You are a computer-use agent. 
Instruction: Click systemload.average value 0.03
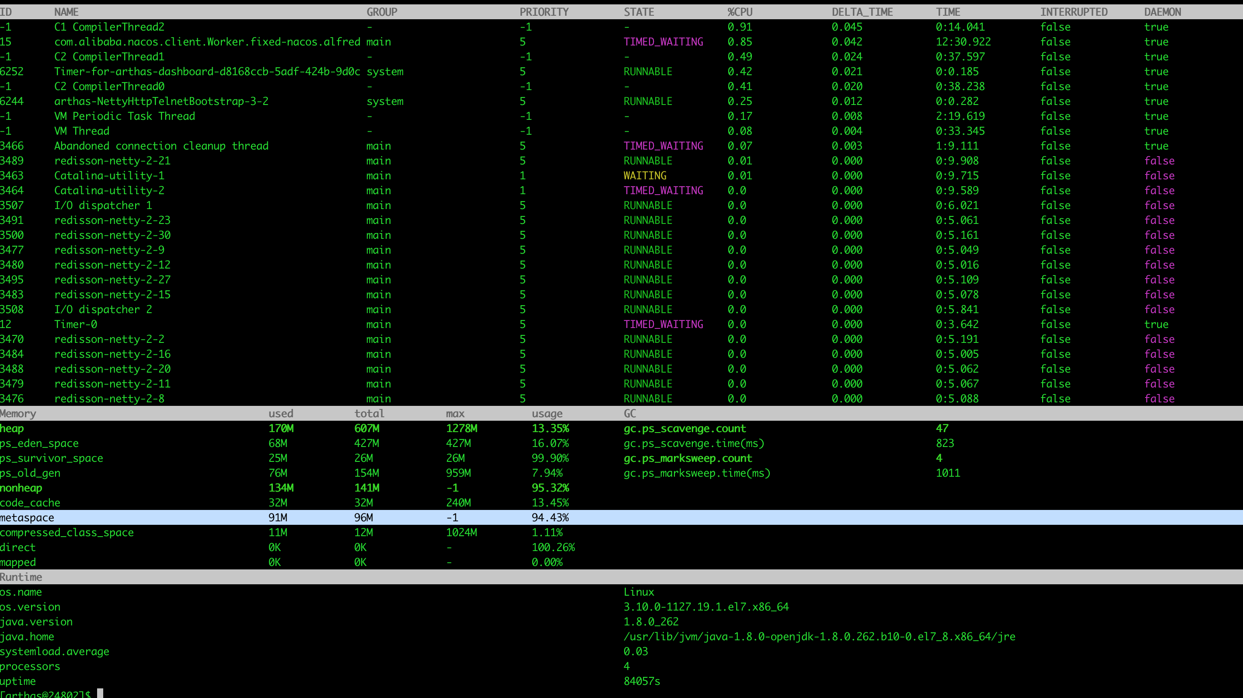coord(635,652)
